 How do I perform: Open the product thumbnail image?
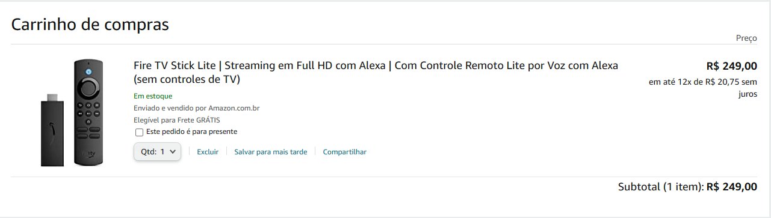(72, 112)
